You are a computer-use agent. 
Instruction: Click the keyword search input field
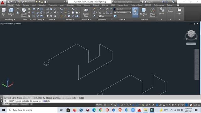click(x=126, y=2)
